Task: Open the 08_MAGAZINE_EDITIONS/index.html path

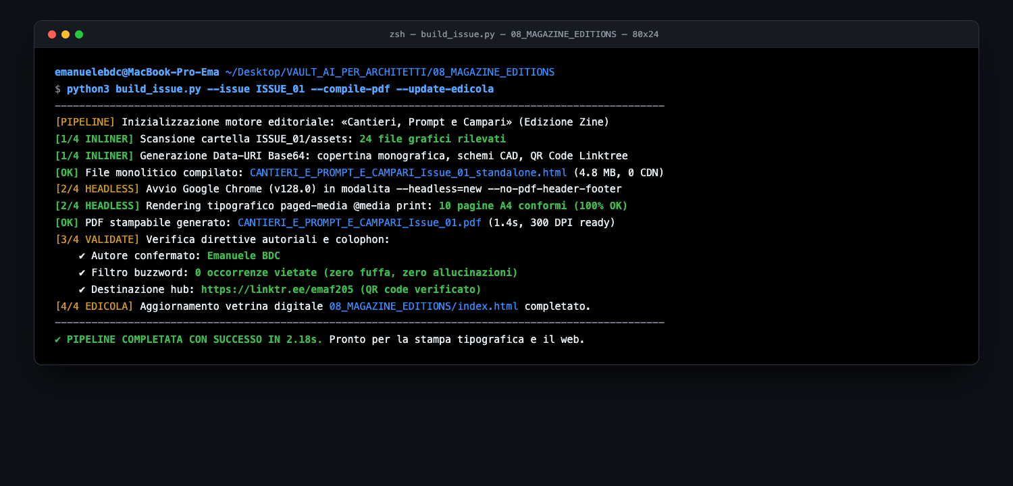Action: (423, 306)
